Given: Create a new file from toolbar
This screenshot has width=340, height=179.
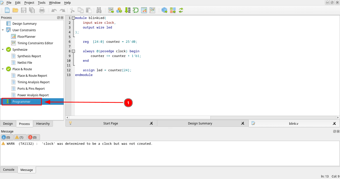Looking at the screenshot, I should click(x=7, y=10).
